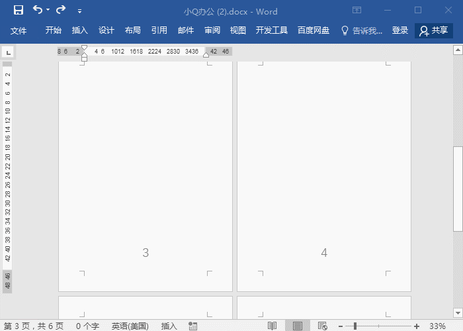
Task: Click the 告诉我 search box
Action: 362,30
